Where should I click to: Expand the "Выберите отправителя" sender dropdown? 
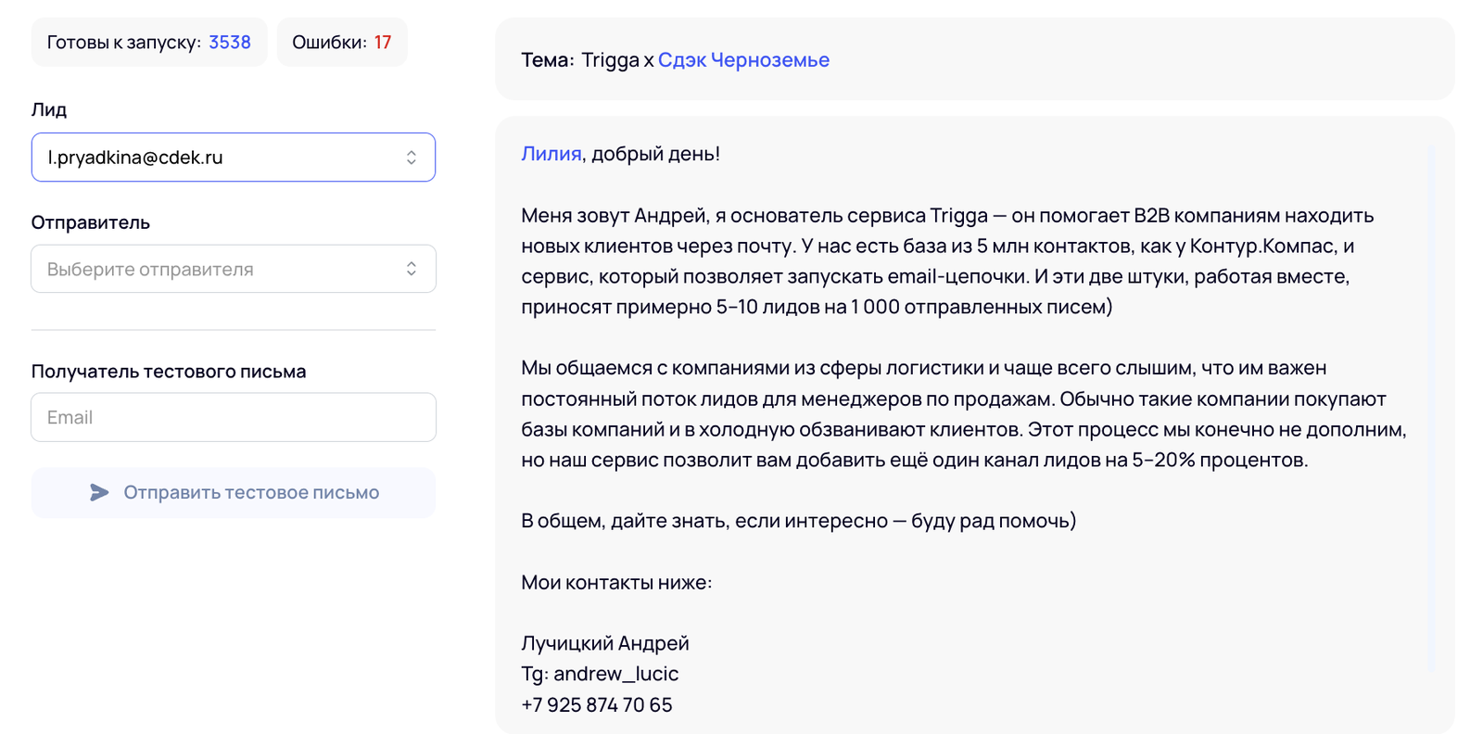(222, 269)
